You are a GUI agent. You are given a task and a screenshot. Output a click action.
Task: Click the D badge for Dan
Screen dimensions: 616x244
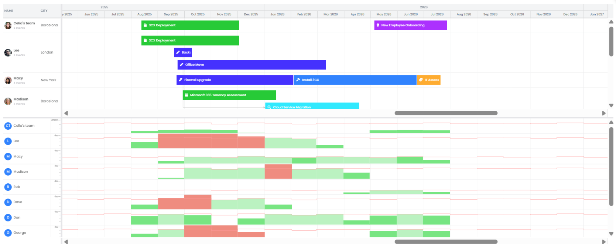[8, 217]
